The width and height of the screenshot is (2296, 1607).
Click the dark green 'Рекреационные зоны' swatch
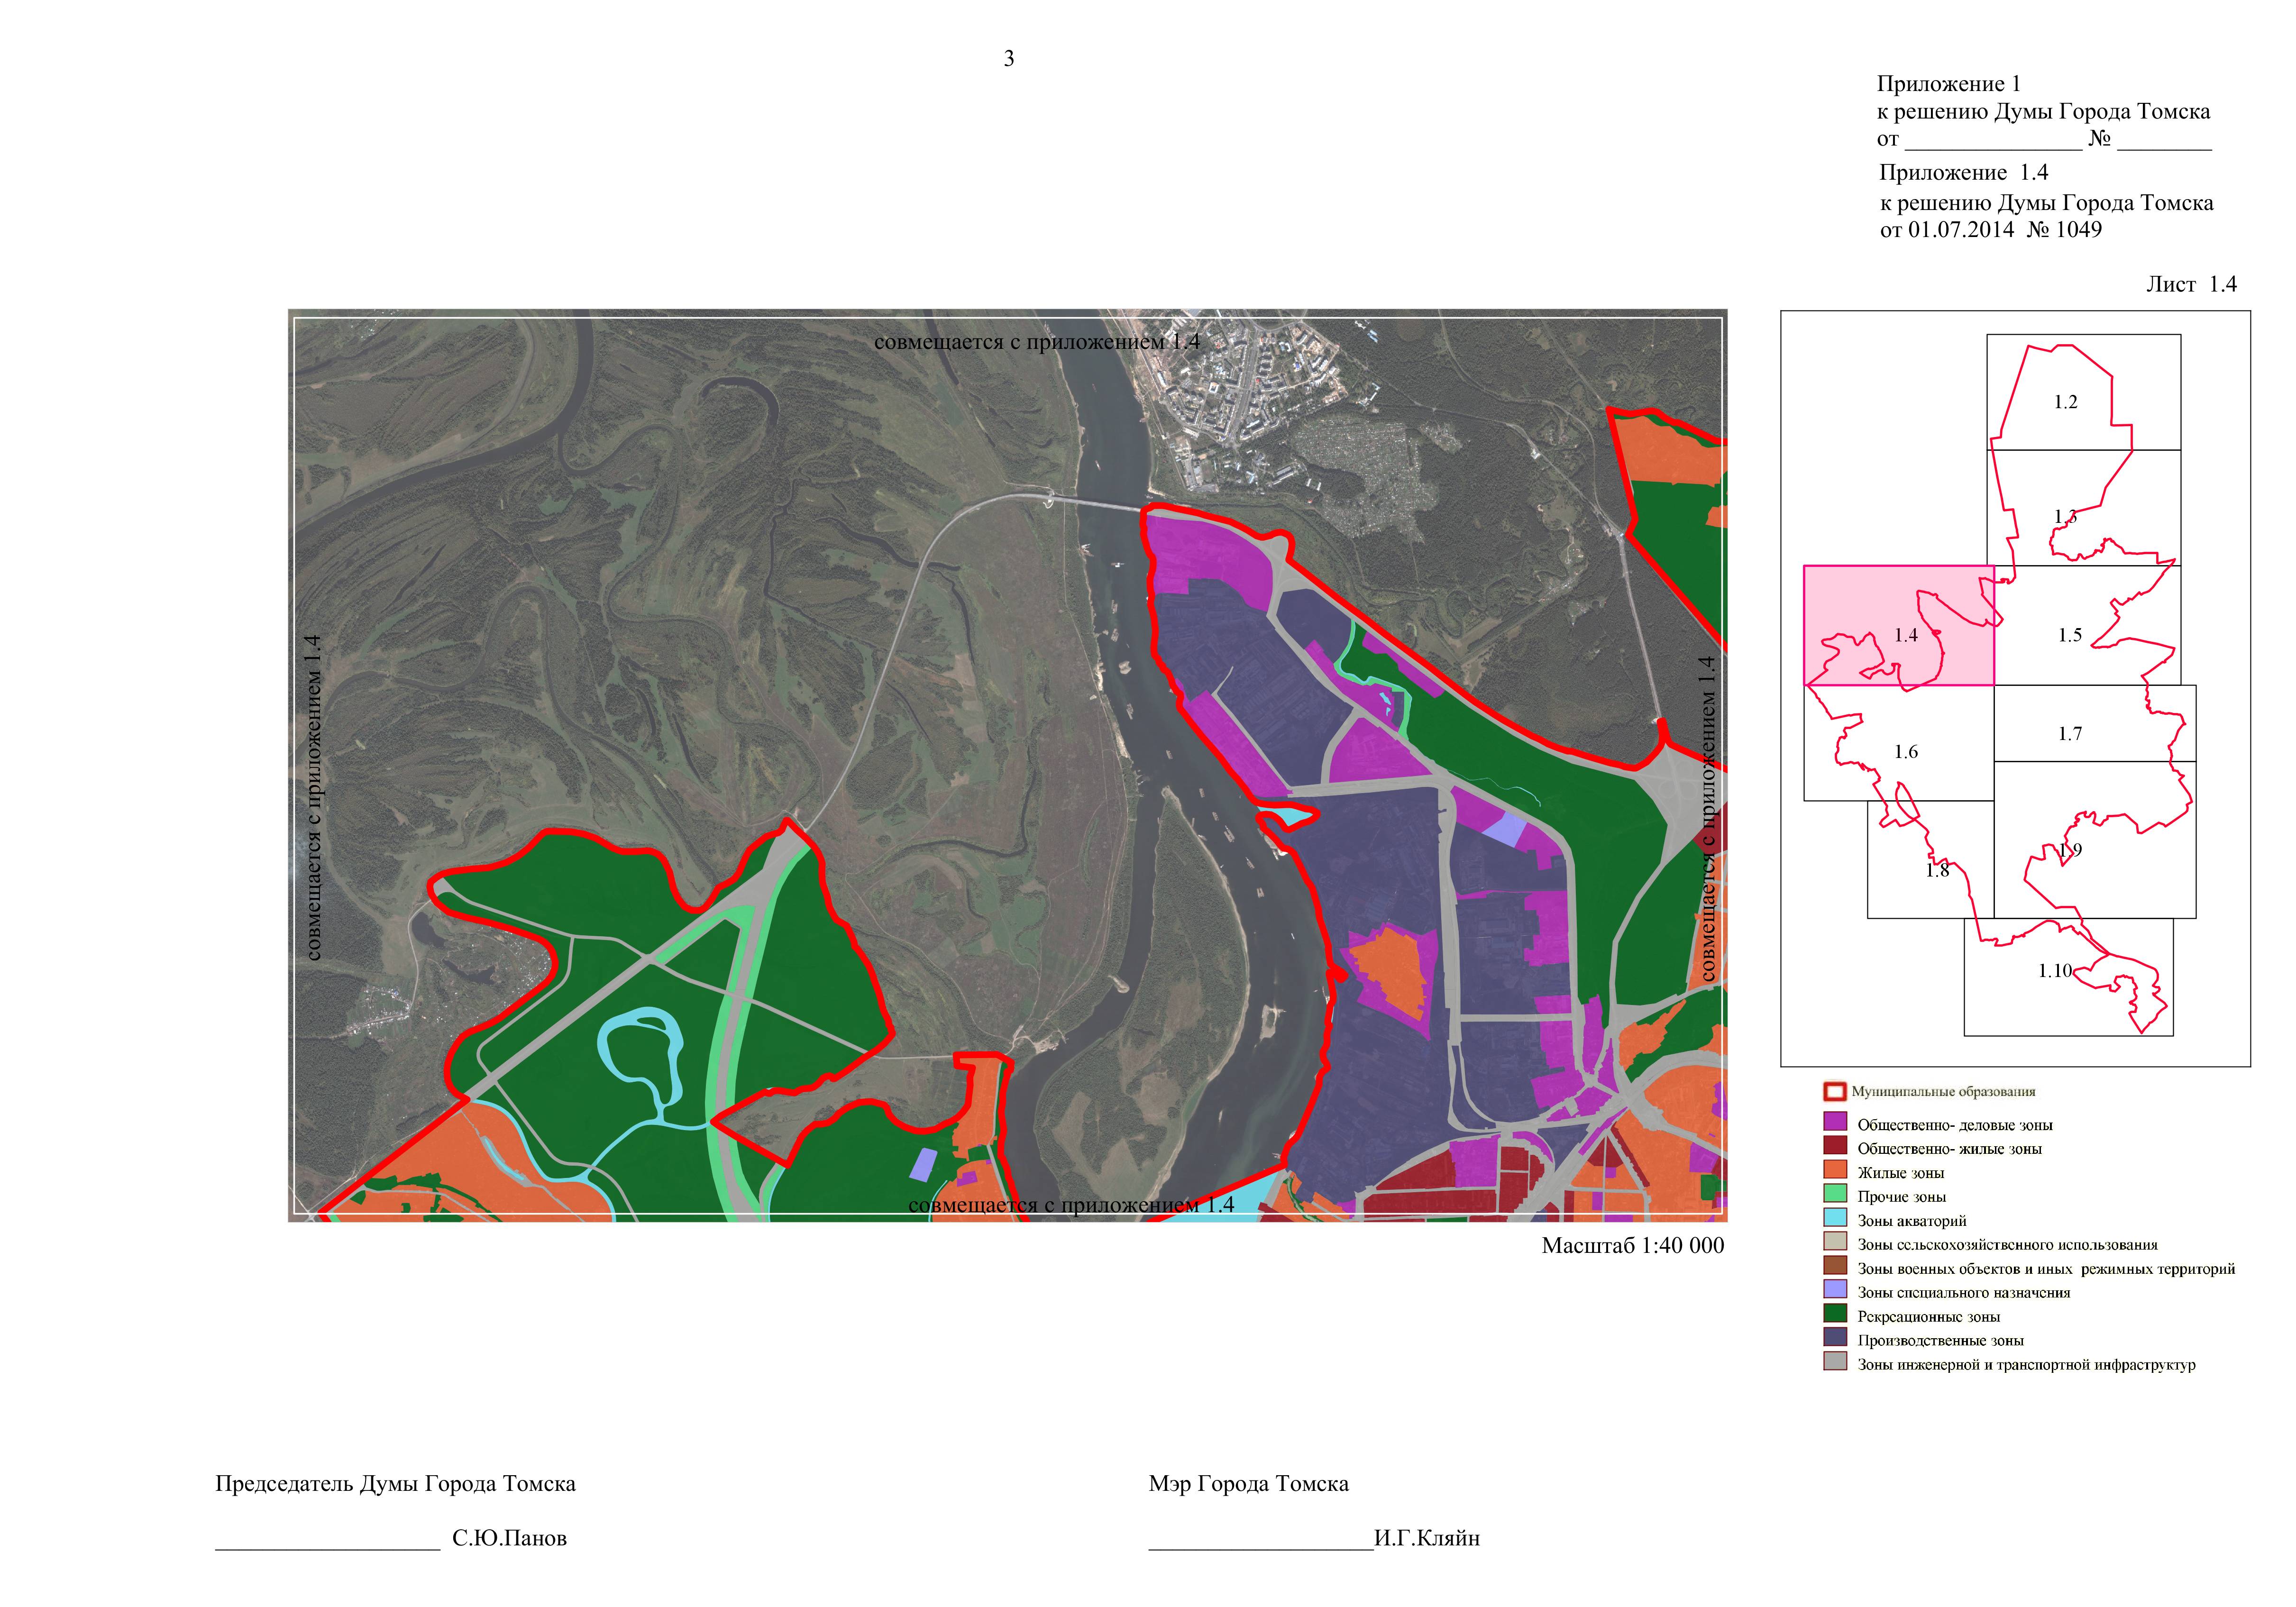pyautogui.click(x=1835, y=1313)
